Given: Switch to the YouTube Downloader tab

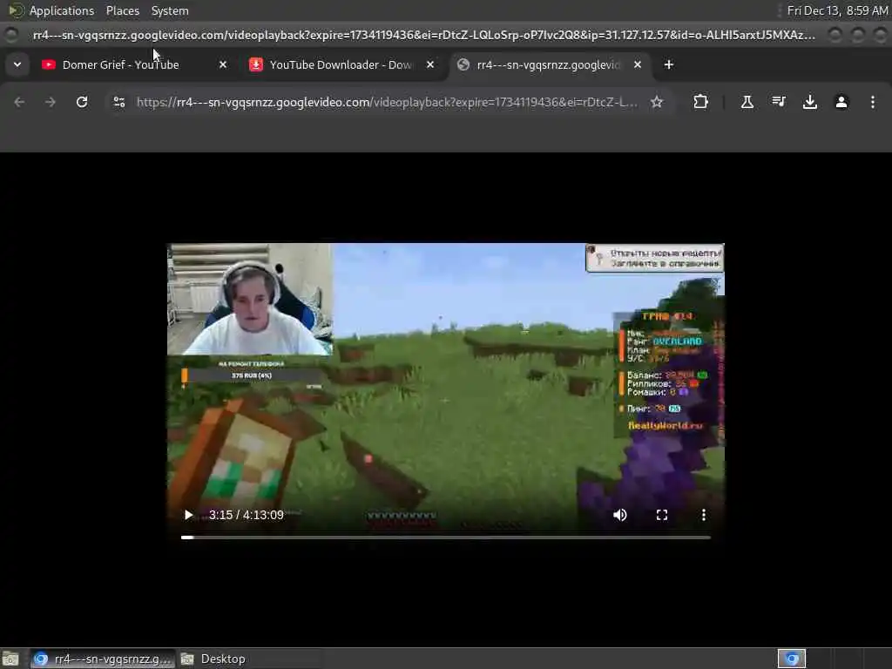Looking at the screenshot, I should [x=341, y=64].
